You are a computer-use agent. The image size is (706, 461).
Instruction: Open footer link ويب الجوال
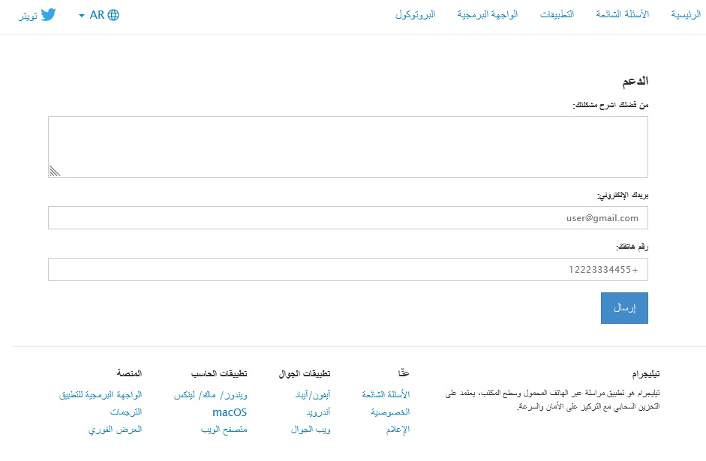pos(311,430)
